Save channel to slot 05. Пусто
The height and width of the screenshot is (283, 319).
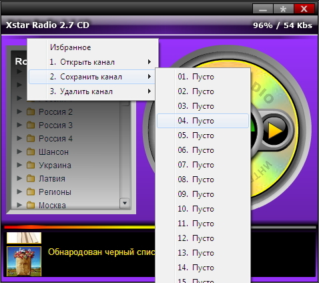pyautogui.click(x=203, y=135)
